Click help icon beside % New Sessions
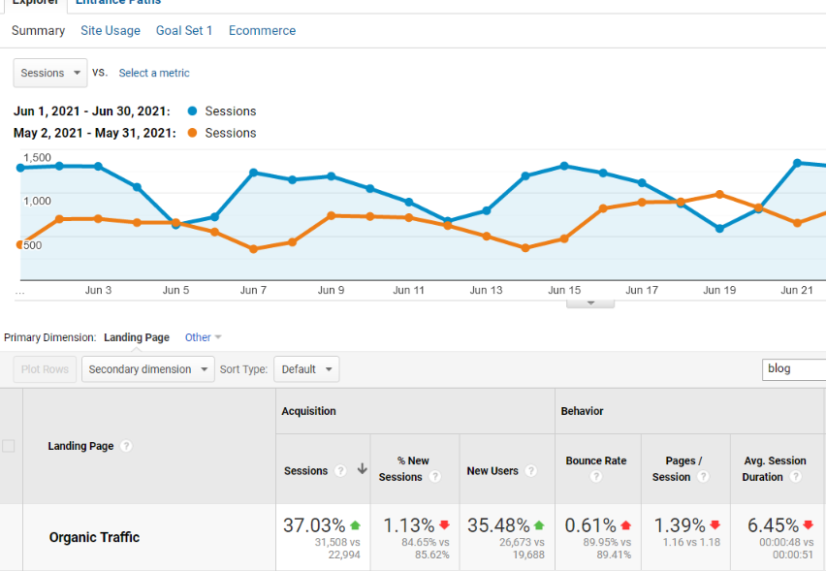The height and width of the screenshot is (571, 826). pos(434,477)
